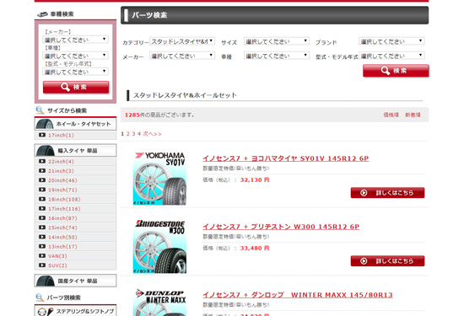
Task: Select the VAN(3) tire link
Action: (x=57, y=256)
